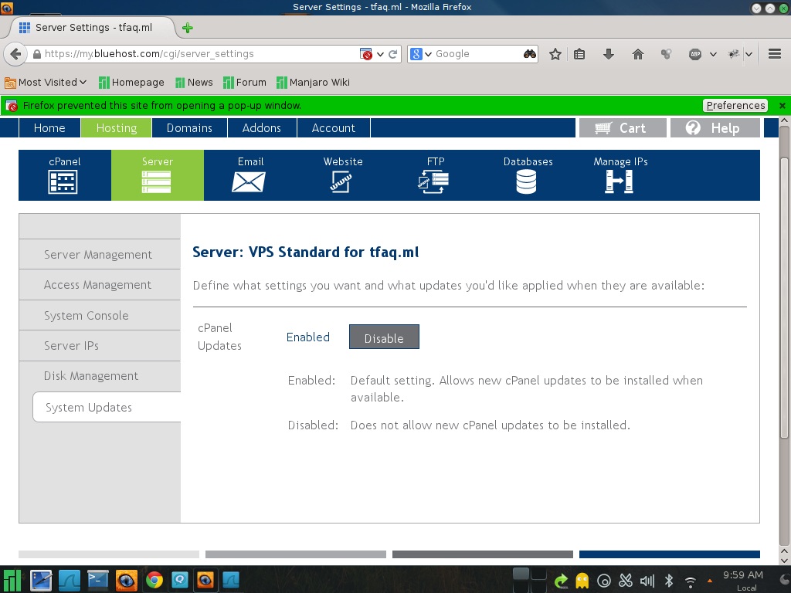Image resolution: width=791 pixels, height=593 pixels.
Task: Open the Help button
Action: pos(715,128)
